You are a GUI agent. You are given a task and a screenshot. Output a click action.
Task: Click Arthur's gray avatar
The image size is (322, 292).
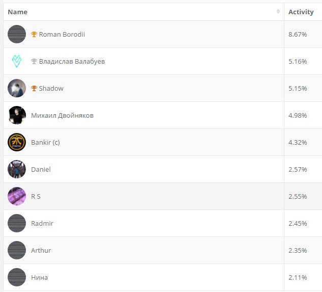(x=17, y=250)
